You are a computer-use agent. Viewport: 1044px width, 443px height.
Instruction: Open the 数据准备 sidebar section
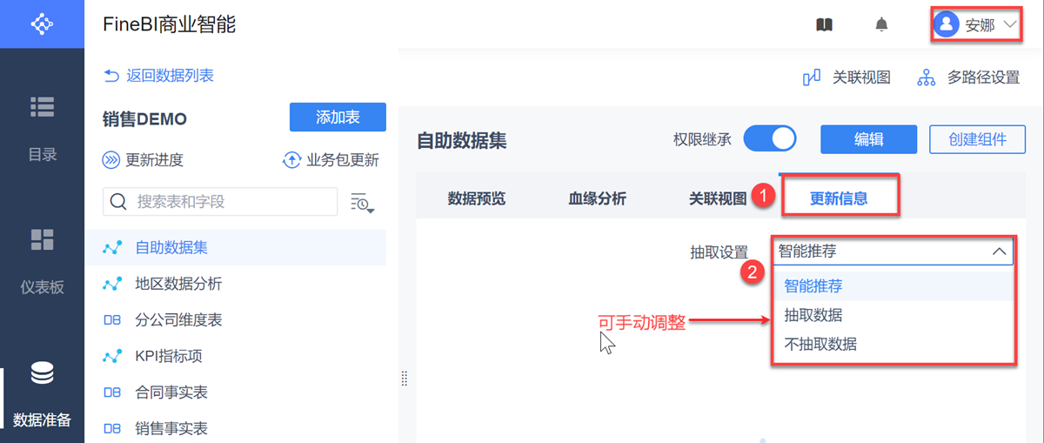[x=42, y=394]
